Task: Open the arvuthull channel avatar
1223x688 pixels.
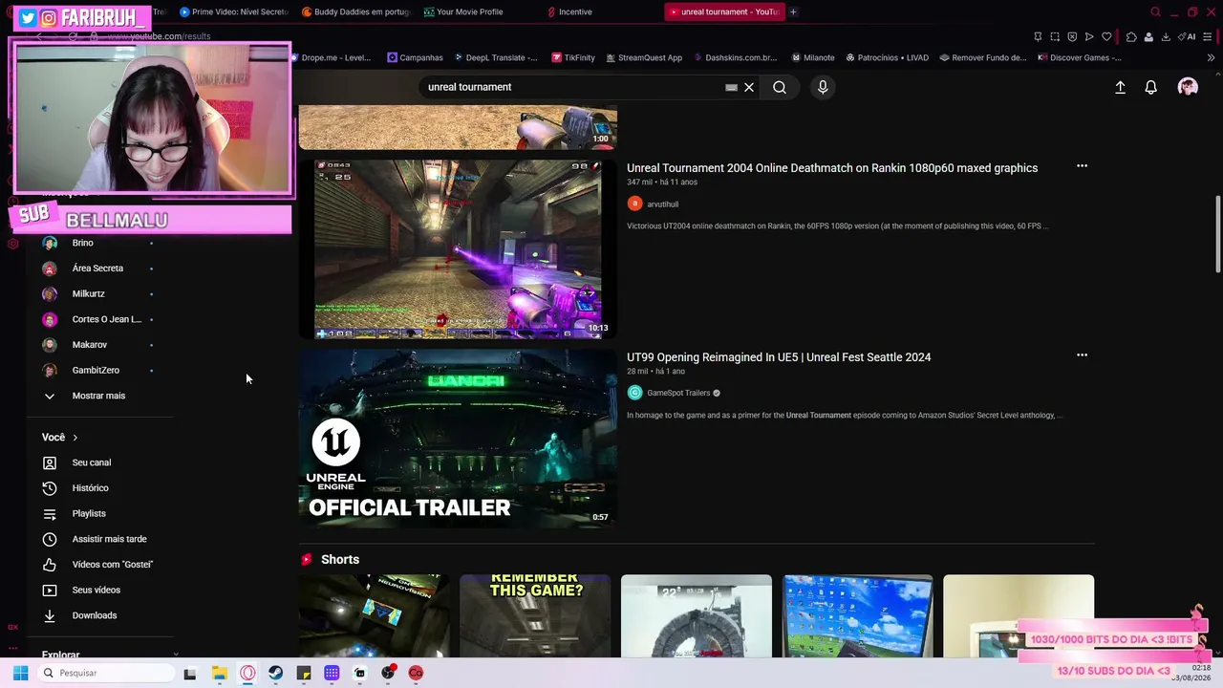Action: pos(634,204)
